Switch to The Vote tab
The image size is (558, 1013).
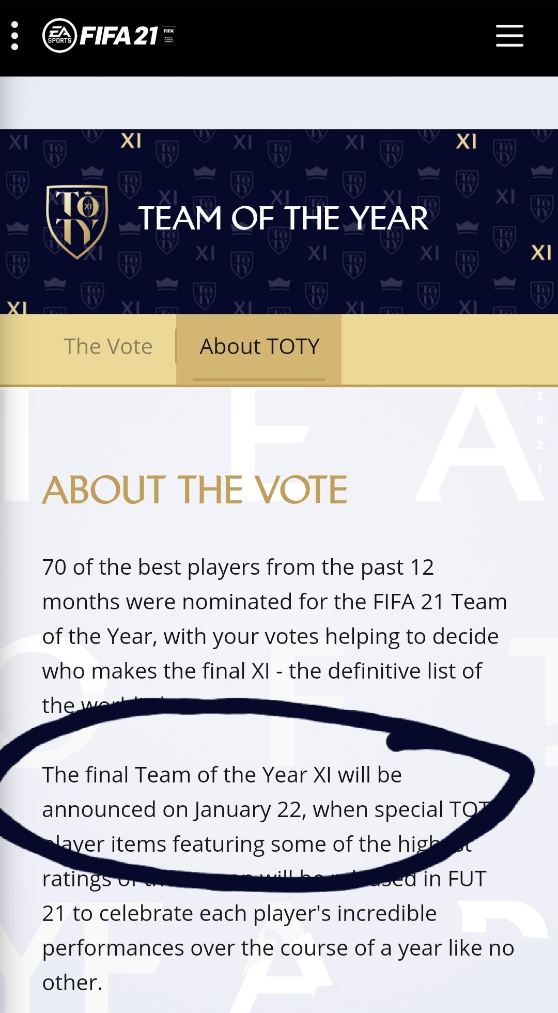coord(108,346)
